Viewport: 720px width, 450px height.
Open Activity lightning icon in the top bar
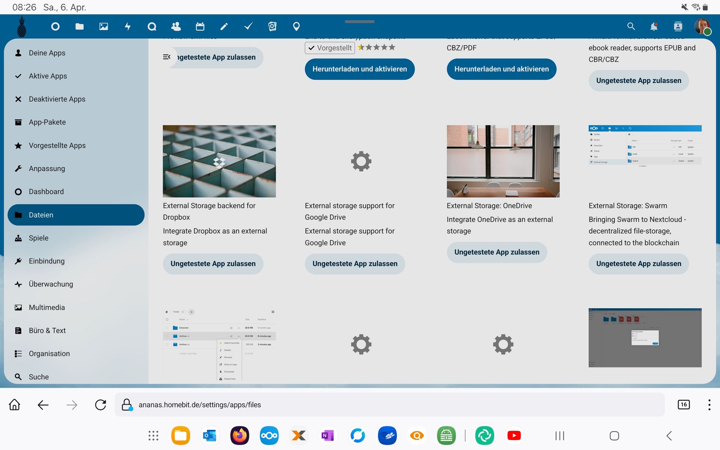(128, 27)
